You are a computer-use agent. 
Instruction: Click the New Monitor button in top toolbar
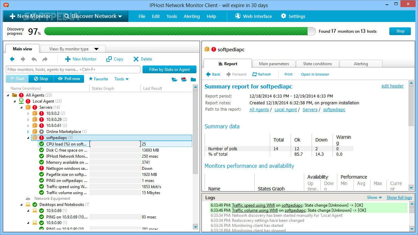pyautogui.click(x=30, y=16)
